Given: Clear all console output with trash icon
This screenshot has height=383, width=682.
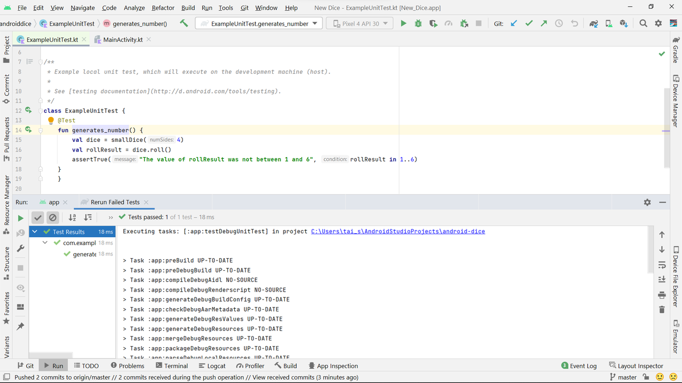Looking at the screenshot, I should (662, 310).
